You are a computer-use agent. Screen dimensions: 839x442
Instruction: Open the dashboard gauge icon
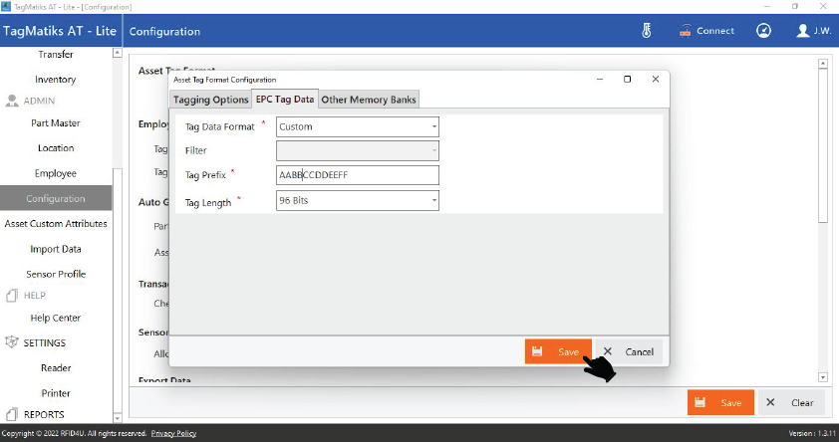(763, 31)
